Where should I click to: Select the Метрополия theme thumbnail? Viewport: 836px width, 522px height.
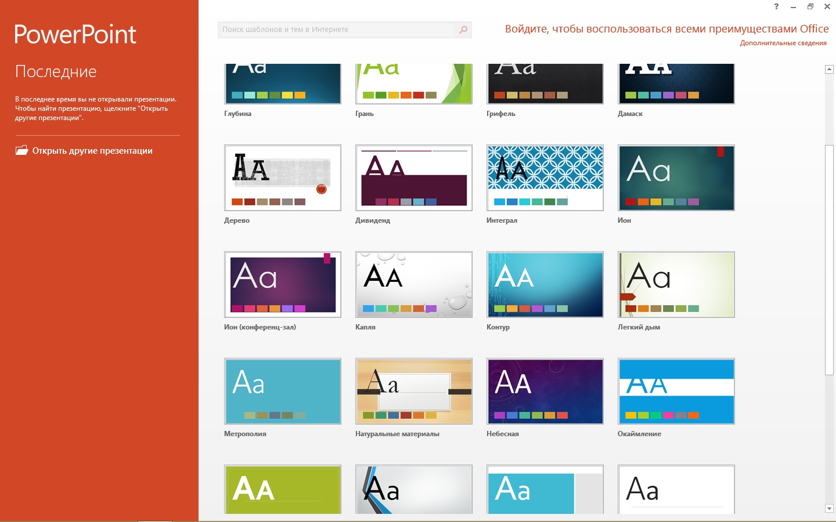(283, 391)
